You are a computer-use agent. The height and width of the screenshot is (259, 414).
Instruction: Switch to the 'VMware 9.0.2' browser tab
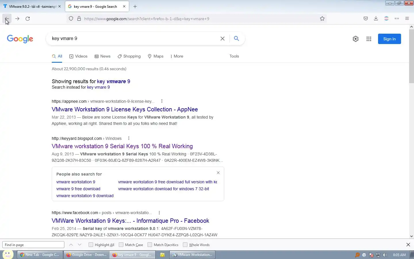click(32, 6)
